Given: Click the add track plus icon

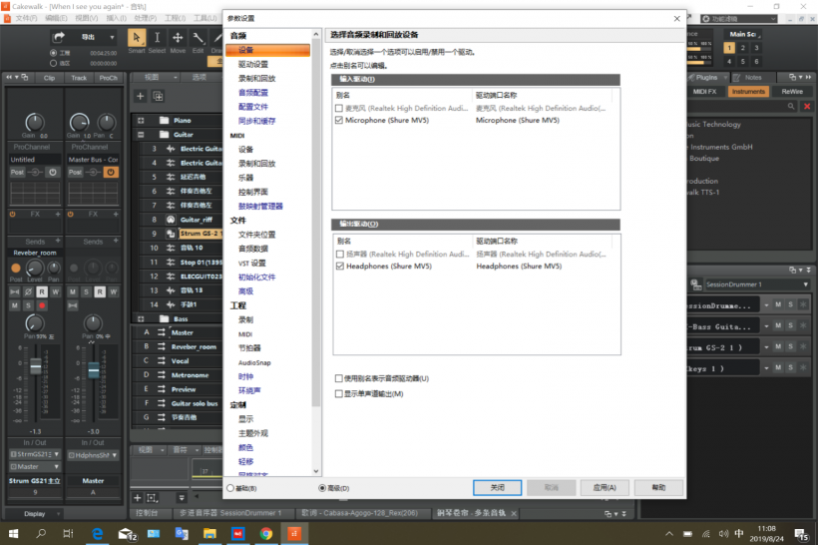Looking at the screenshot, I should (141, 96).
